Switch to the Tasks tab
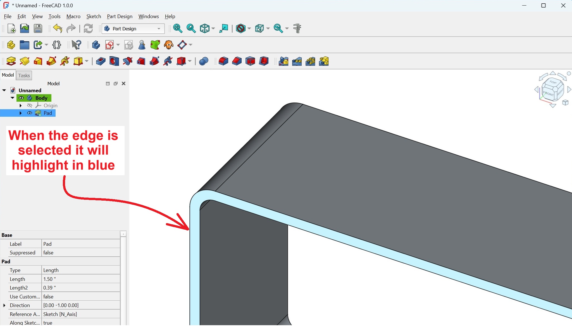This screenshot has height=326, width=572. tap(24, 76)
